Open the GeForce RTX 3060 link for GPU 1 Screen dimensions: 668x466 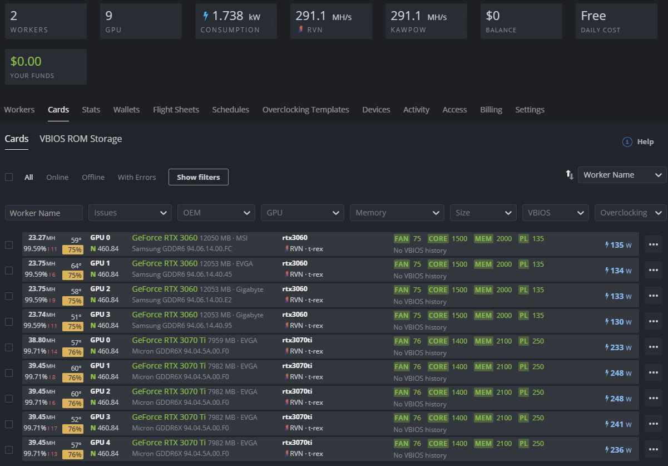coord(164,263)
